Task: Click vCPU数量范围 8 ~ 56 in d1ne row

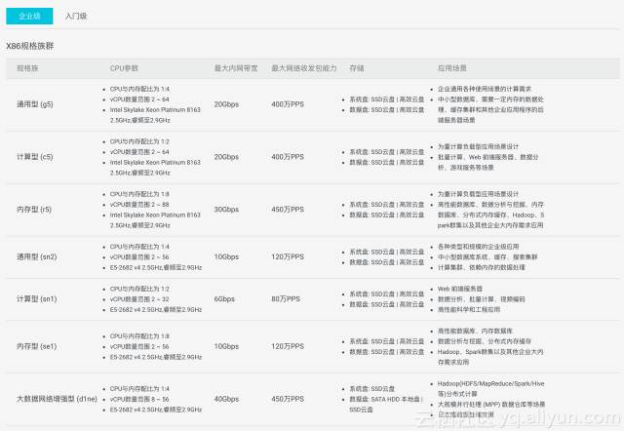Action: pyautogui.click(x=139, y=399)
